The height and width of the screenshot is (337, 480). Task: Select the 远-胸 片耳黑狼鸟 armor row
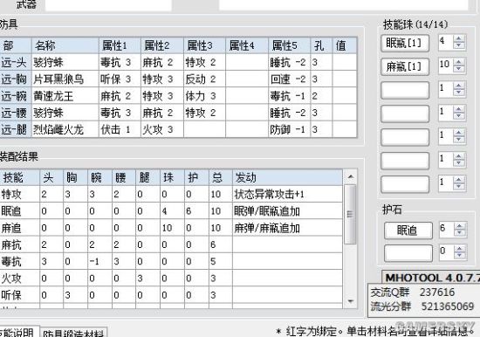coord(178,79)
